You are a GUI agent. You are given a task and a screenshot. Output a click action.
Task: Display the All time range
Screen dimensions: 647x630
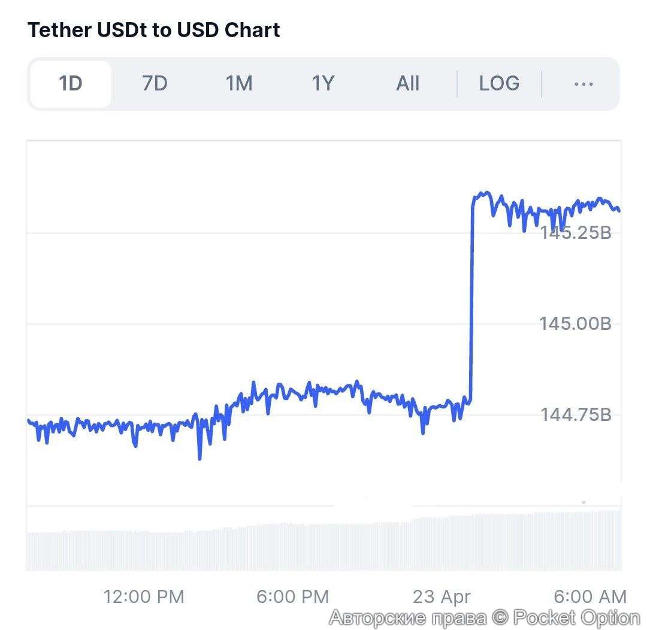(407, 84)
